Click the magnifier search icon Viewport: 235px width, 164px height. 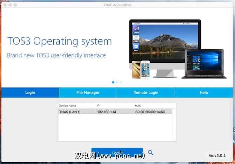tap(150, 153)
